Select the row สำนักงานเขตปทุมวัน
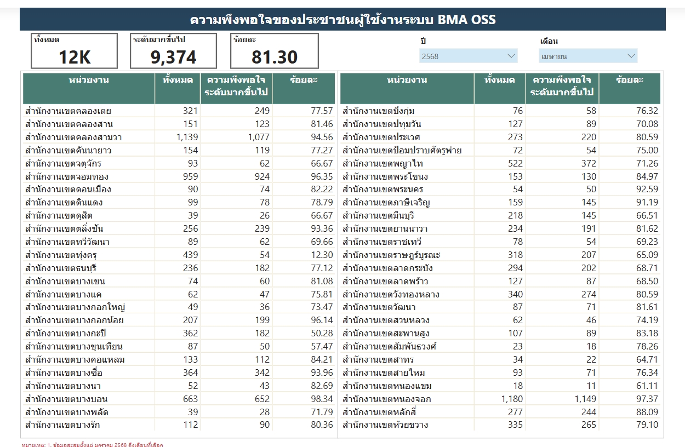 tap(500, 124)
